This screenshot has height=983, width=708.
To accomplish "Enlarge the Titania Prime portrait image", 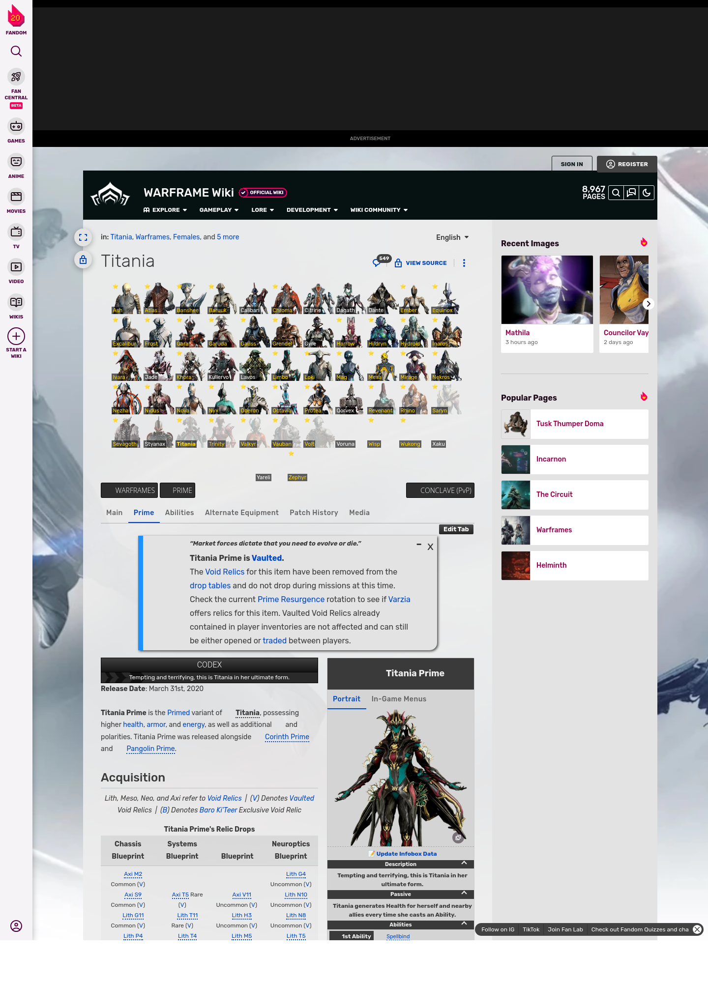I will 458,838.
